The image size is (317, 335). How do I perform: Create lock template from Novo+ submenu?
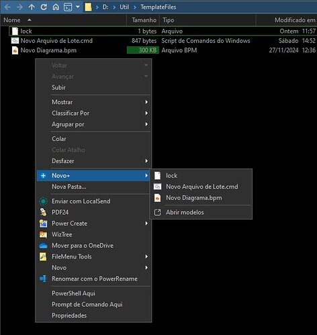(x=201, y=176)
